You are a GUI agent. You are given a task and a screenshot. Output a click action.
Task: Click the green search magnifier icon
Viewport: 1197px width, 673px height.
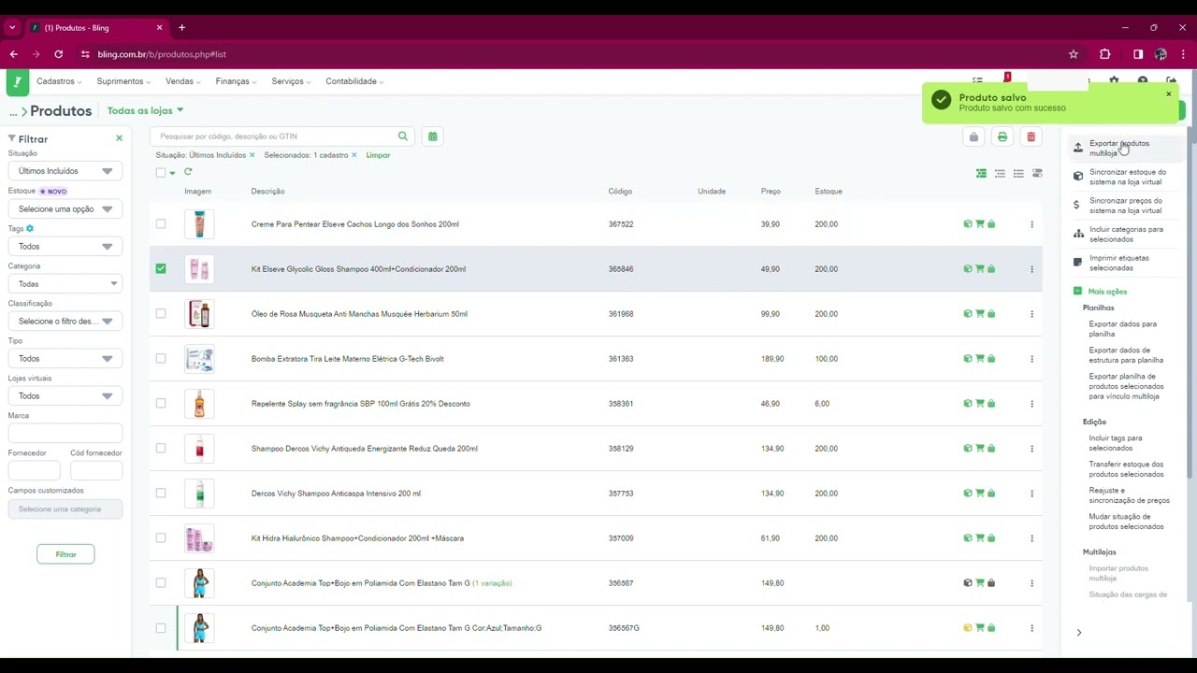coord(403,136)
